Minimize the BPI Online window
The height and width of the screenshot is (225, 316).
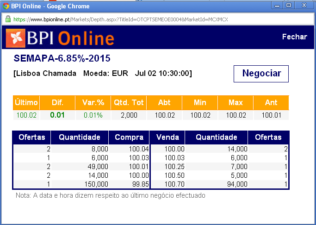click(x=277, y=6)
